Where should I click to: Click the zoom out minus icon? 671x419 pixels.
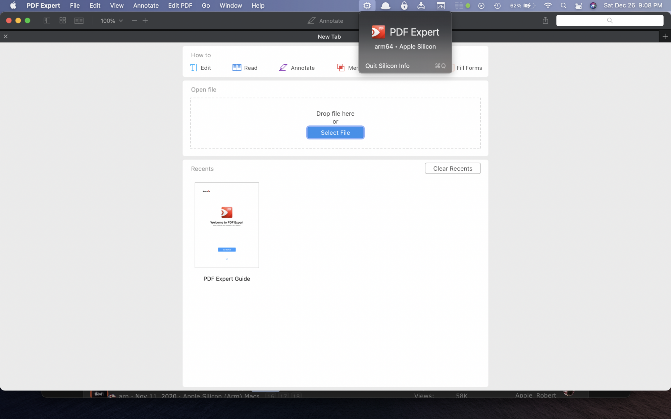tap(135, 20)
